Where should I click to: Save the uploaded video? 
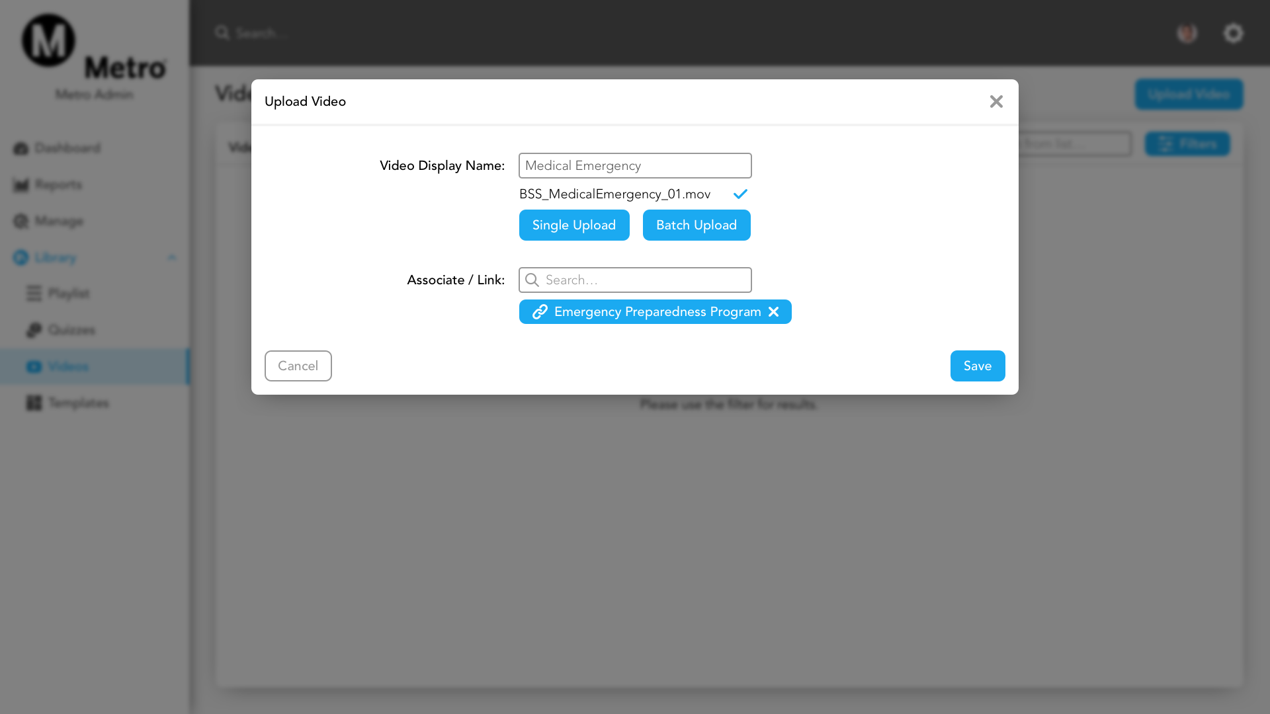click(x=977, y=366)
